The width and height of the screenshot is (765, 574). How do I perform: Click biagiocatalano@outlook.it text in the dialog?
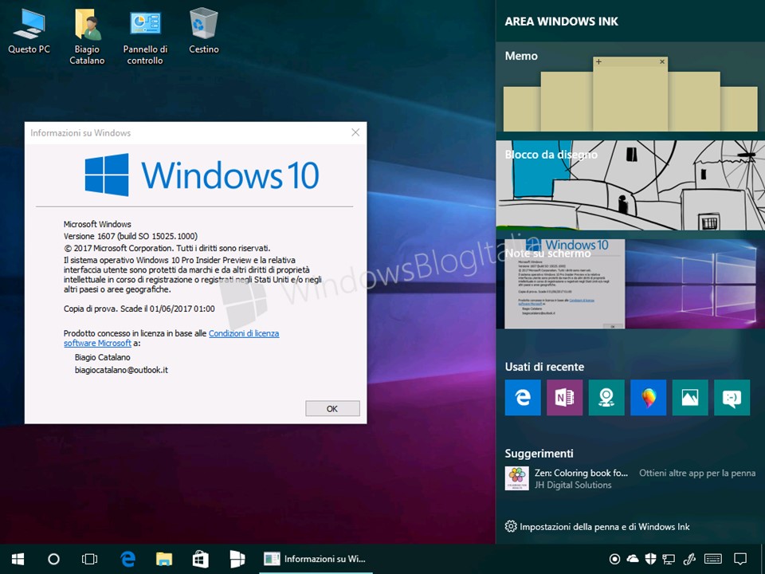coord(121,370)
